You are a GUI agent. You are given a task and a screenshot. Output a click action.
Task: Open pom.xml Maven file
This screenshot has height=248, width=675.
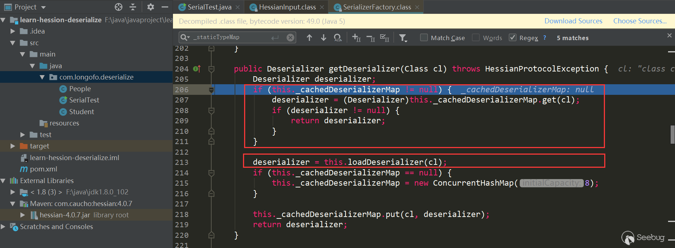coord(43,169)
